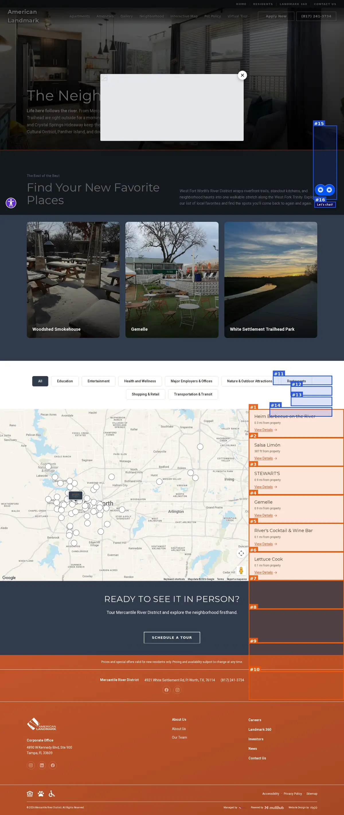Open Mercantile River District Instagram icon
Viewport: 344px width, 815px height.
(x=177, y=690)
